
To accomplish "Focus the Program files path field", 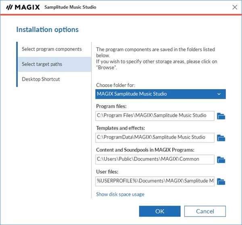I will (155, 116).
